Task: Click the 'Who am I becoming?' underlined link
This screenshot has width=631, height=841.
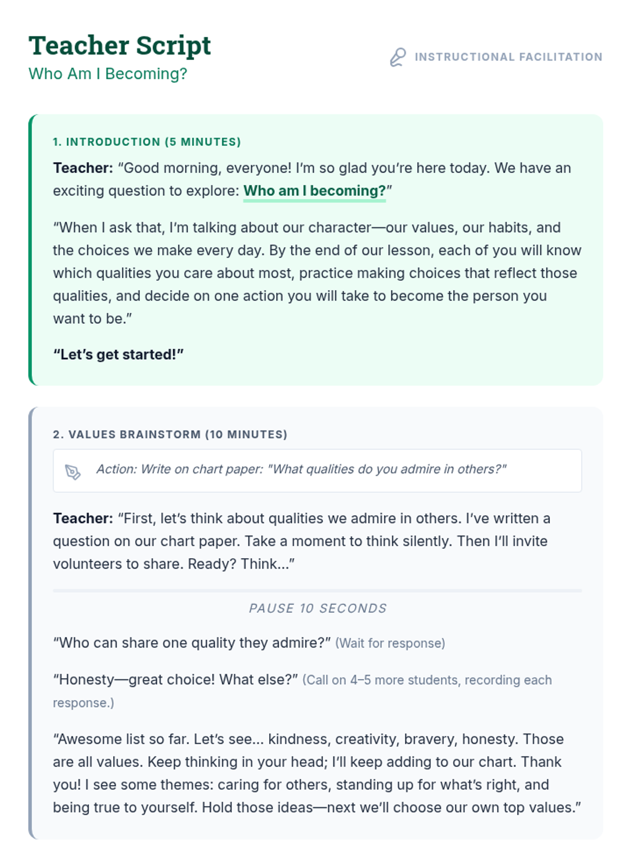Action: click(x=314, y=191)
